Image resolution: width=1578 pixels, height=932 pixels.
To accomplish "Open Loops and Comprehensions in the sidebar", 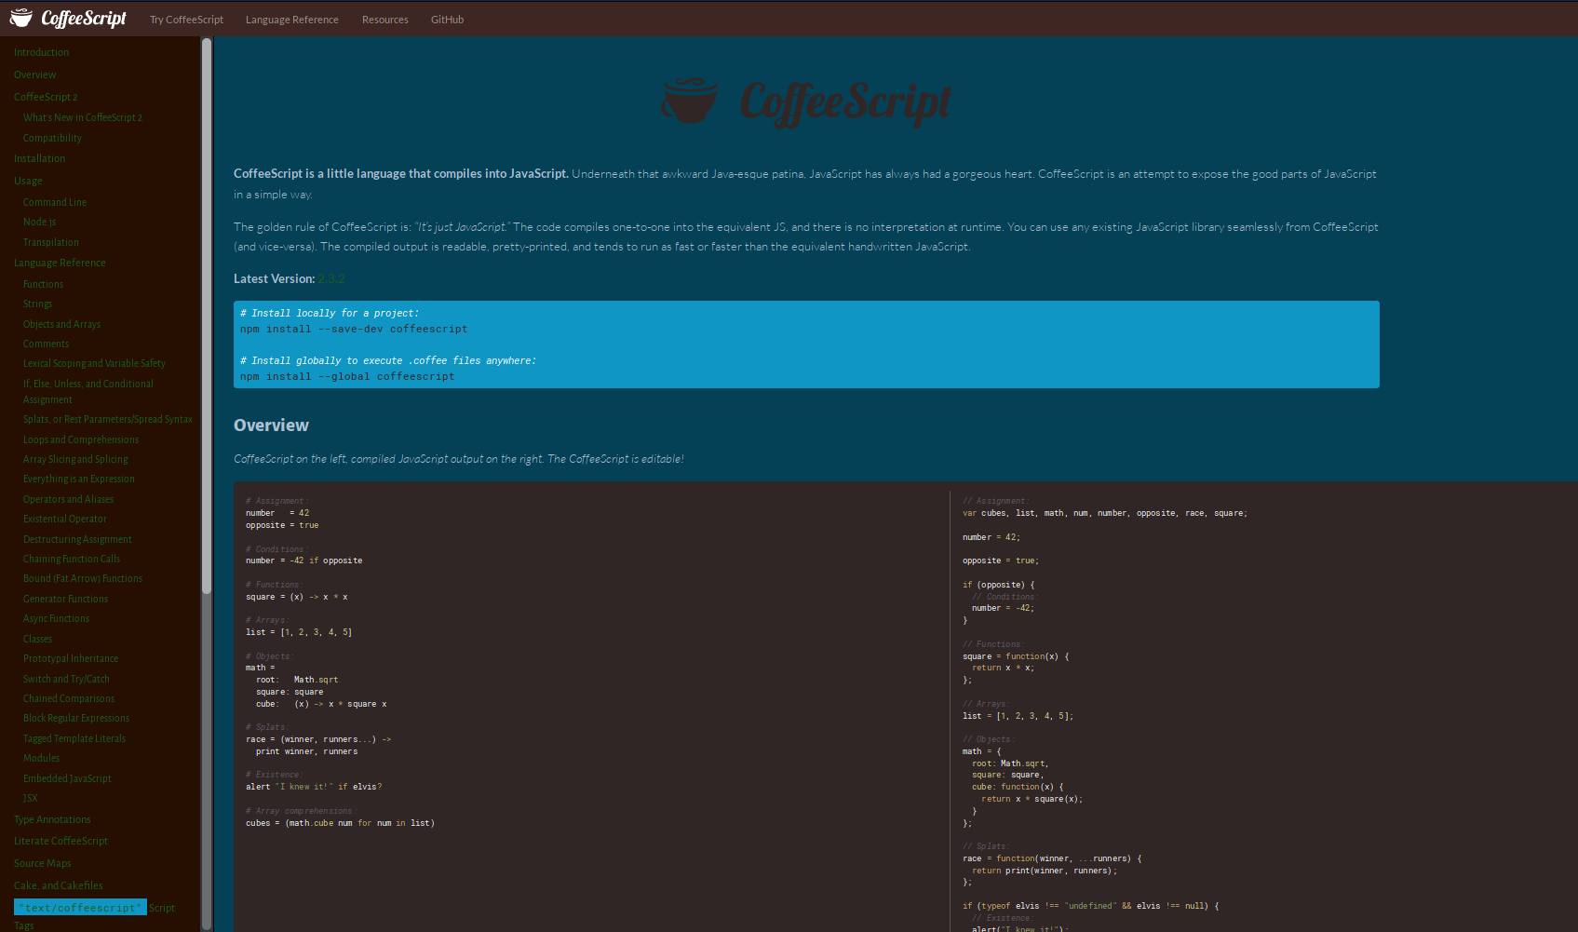I will click(81, 439).
